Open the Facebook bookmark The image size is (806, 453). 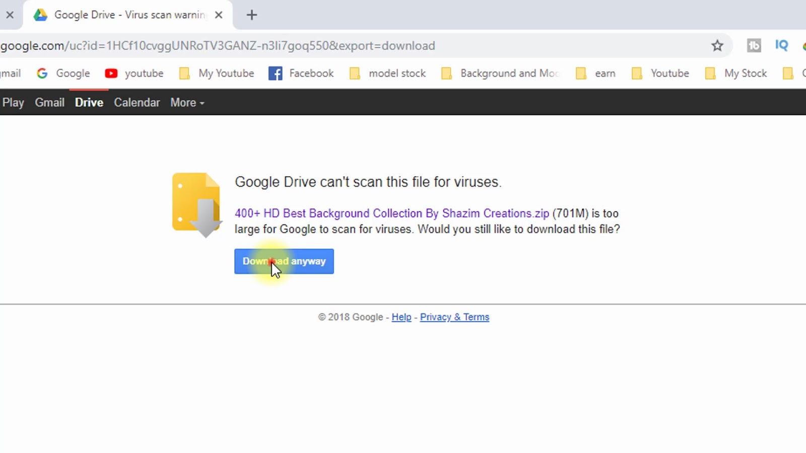pos(301,73)
